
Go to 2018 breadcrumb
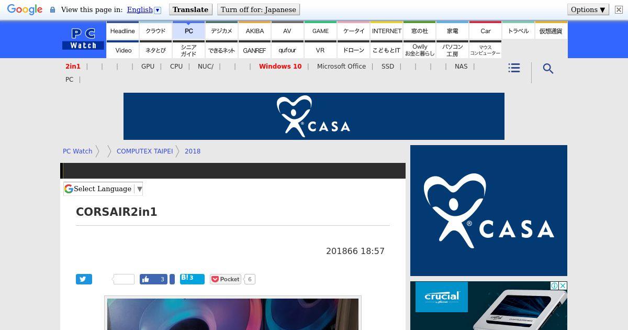coord(193,151)
